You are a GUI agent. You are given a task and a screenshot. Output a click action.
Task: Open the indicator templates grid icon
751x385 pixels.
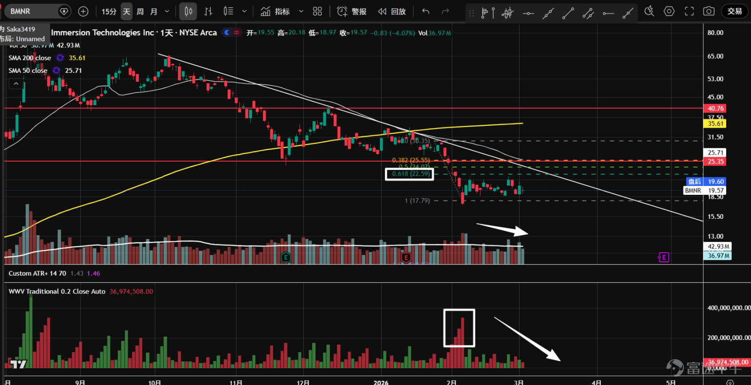click(318, 11)
